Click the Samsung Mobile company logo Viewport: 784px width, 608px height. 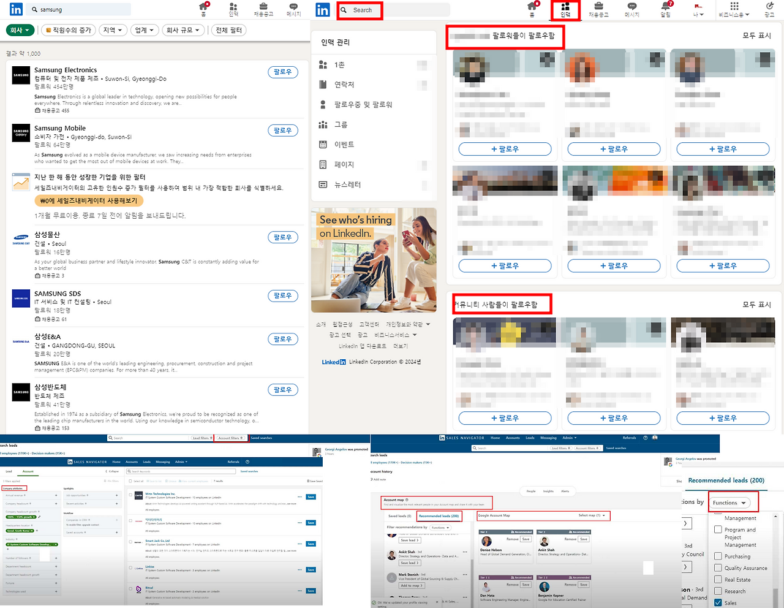point(21,133)
